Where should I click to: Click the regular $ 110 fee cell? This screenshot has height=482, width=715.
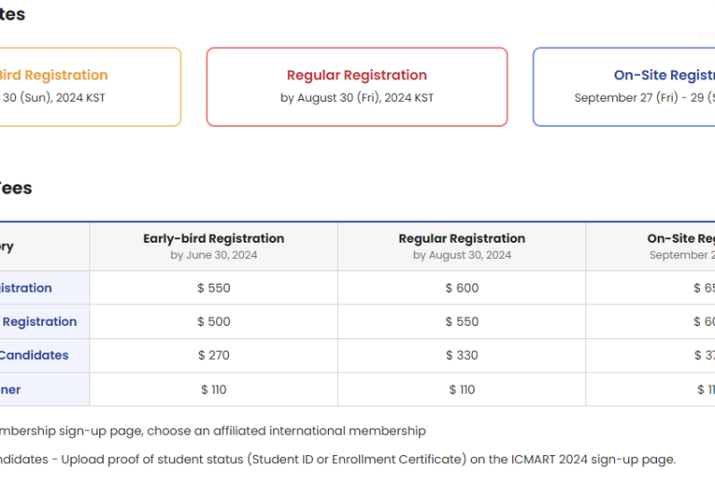461,389
